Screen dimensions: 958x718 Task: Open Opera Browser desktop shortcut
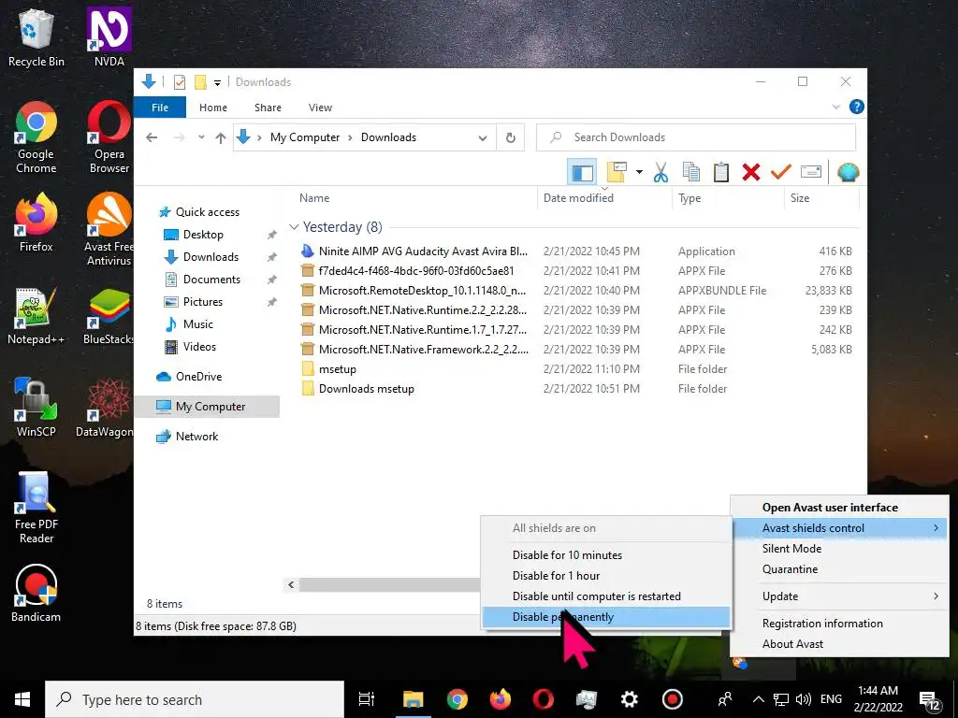click(x=109, y=138)
